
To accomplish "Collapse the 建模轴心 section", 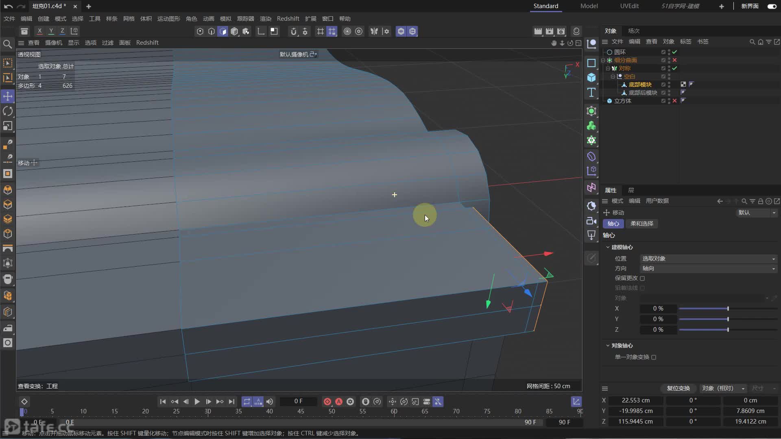I will pos(608,247).
